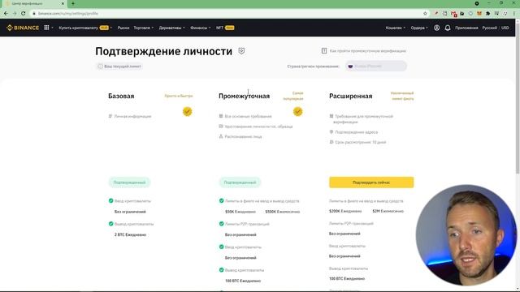This screenshot has width=520, height=292.
Task: Change currency via USD
Action: point(505,28)
